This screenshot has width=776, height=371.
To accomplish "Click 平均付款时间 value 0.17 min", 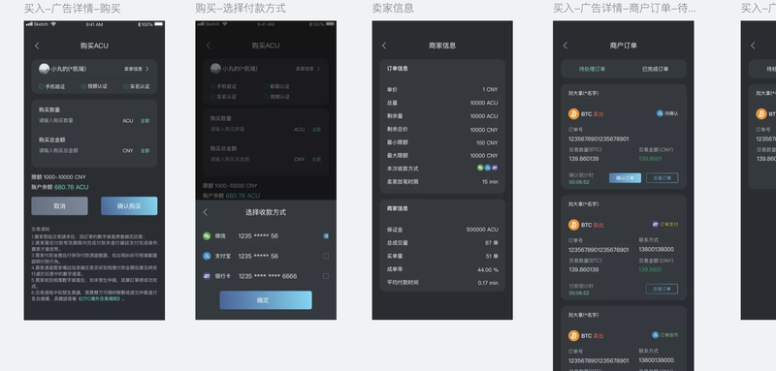I will pos(488,283).
